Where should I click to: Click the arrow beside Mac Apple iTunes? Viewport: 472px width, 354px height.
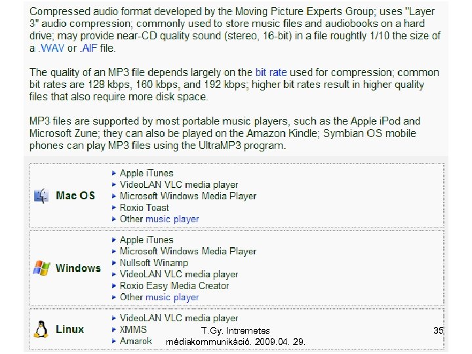(114, 173)
